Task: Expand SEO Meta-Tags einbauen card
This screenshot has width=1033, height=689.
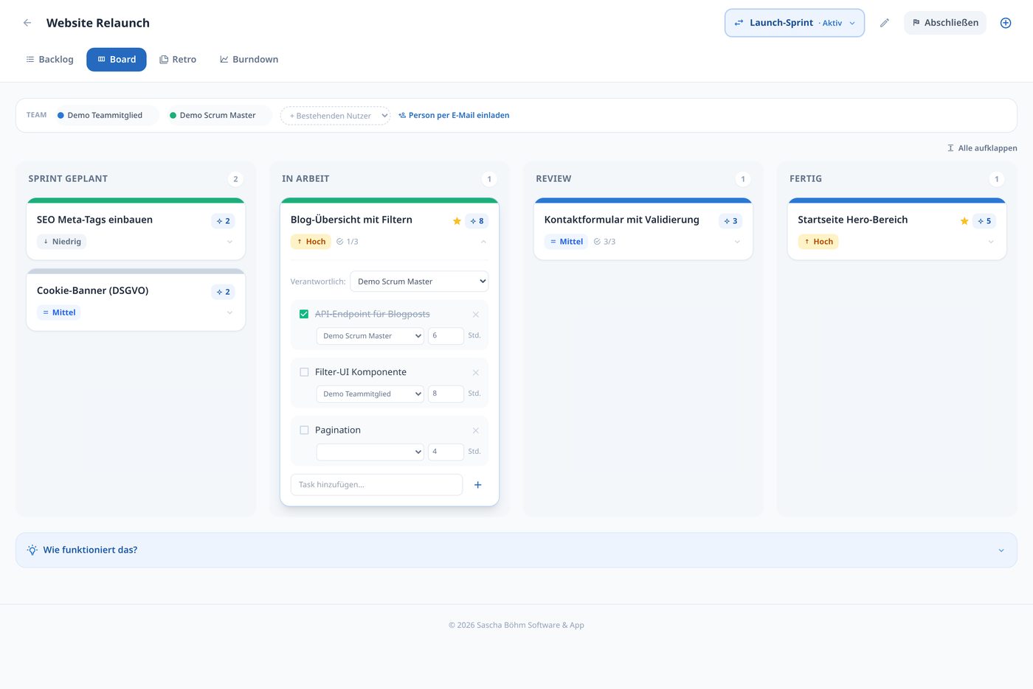Action: click(229, 242)
